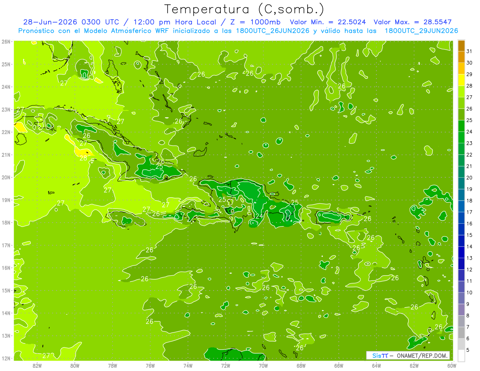This screenshot has width=480, height=371.
Task: Click the '60W' longitude axis label
Action: 452,365
